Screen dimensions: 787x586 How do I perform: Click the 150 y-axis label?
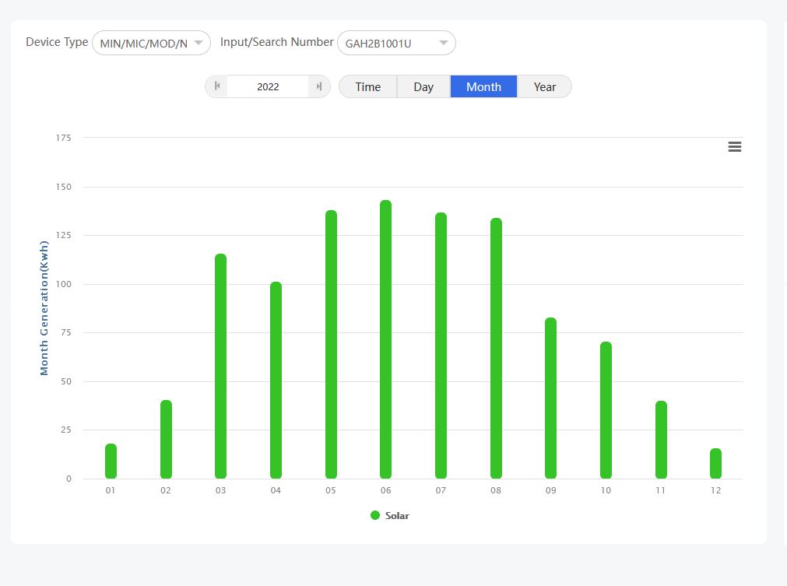tap(63, 187)
